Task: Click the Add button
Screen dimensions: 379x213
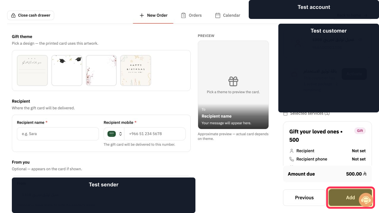Action: click(351, 198)
